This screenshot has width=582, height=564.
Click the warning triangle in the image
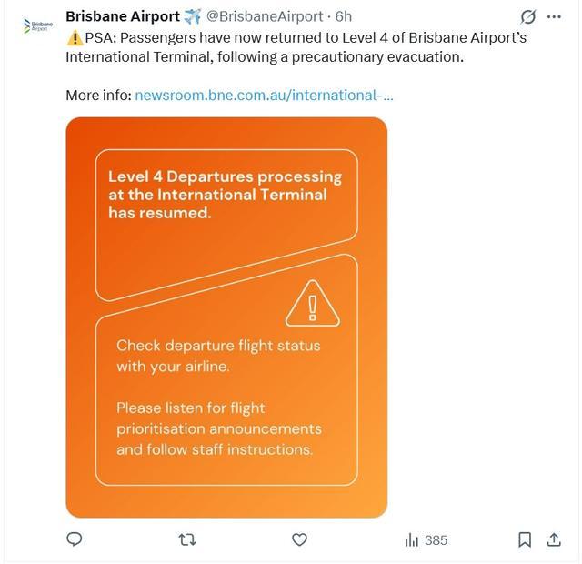(313, 304)
